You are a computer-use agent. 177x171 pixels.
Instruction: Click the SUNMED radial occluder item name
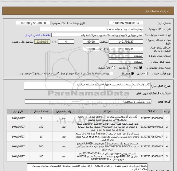pos(108,146)
